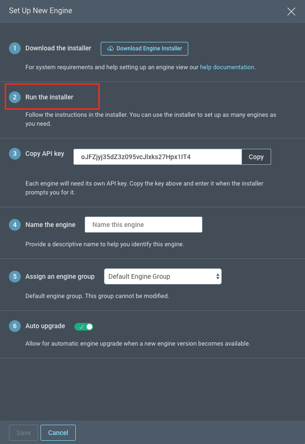
Task: Click the Auto upgrade label
Action: tap(45, 326)
